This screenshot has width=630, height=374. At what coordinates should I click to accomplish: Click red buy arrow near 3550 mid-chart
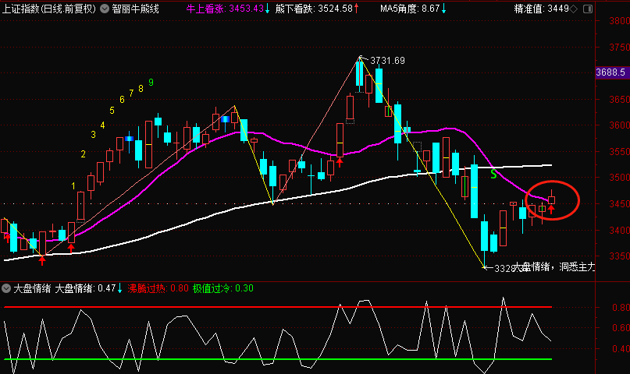coord(340,162)
